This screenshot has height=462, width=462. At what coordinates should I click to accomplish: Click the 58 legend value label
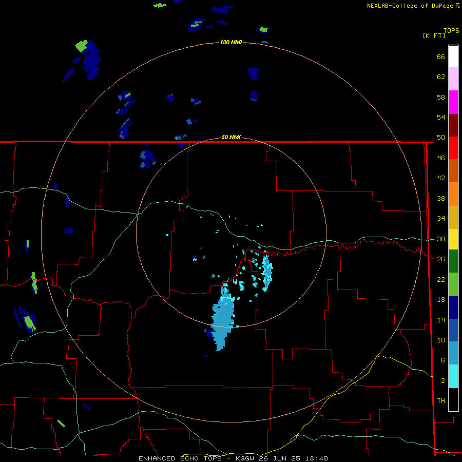click(x=441, y=97)
